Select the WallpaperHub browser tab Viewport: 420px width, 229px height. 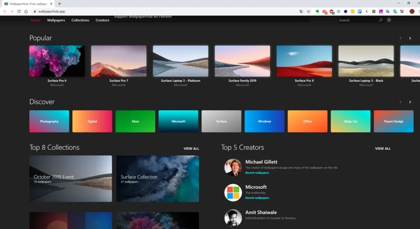pyautogui.click(x=28, y=4)
